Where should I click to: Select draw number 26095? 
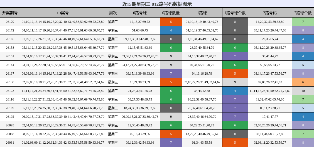[x=10, y=125]
